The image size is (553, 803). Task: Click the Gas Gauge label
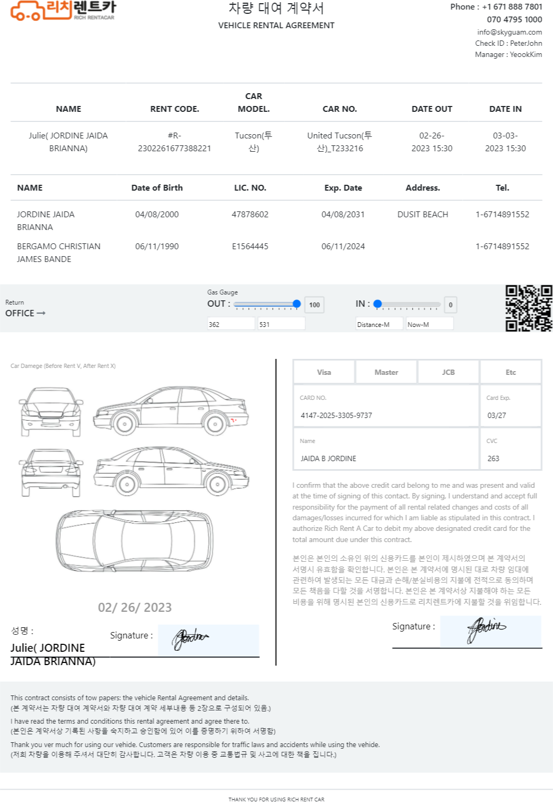(x=222, y=292)
